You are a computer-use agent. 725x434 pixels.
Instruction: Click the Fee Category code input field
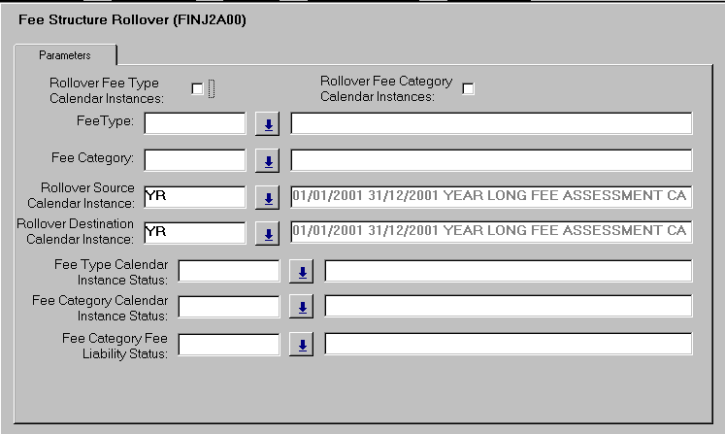(195, 160)
